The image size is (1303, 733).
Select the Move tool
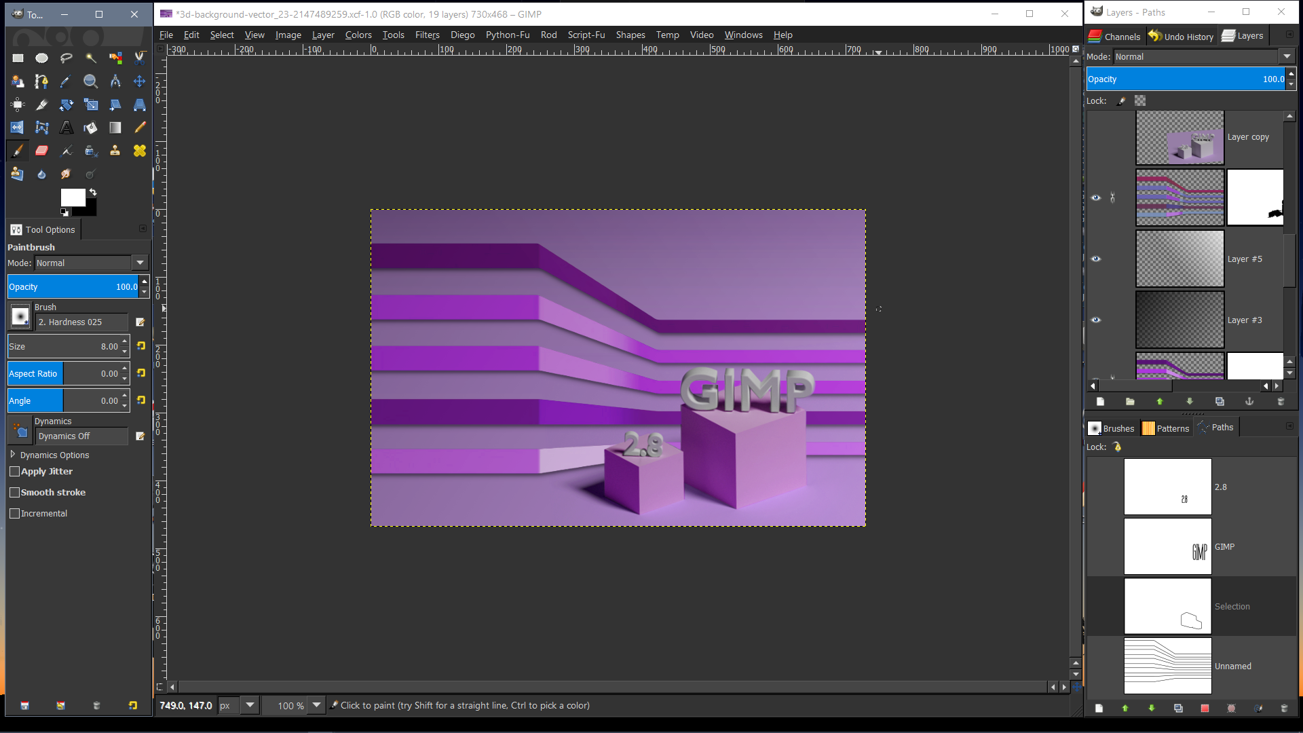140,81
